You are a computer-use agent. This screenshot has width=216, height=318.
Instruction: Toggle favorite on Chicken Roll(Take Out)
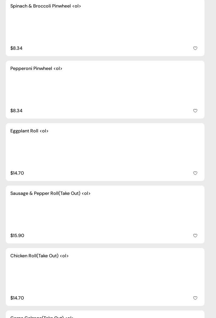point(195,298)
